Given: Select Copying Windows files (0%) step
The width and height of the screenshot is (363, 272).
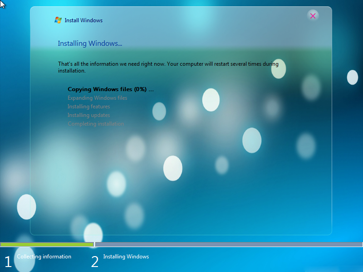Looking at the screenshot, I should [x=111, y=89].
